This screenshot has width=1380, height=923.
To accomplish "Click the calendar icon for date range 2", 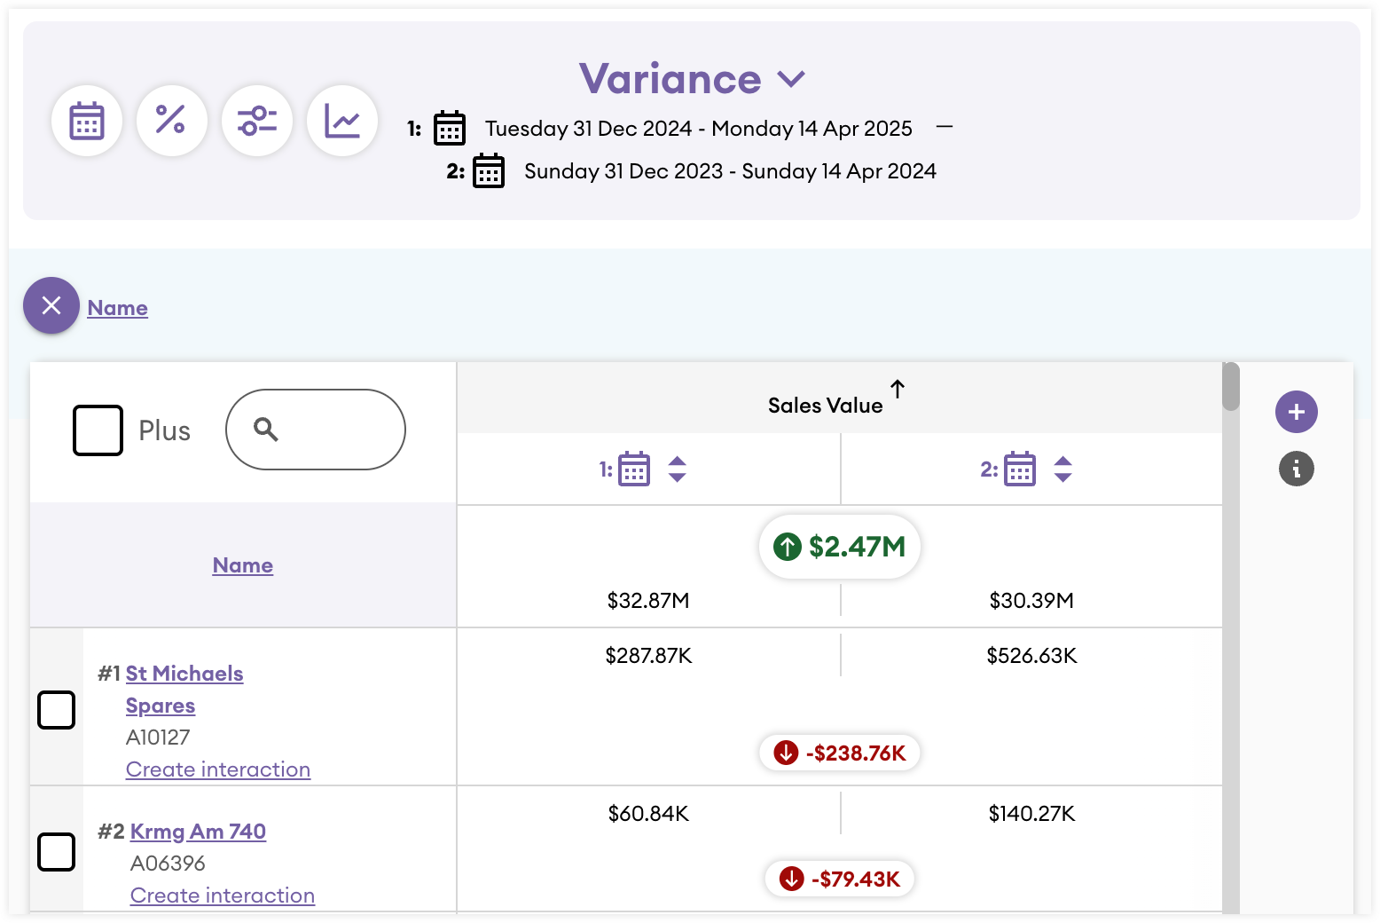I will pyautogui.click(x=489, y=171).
